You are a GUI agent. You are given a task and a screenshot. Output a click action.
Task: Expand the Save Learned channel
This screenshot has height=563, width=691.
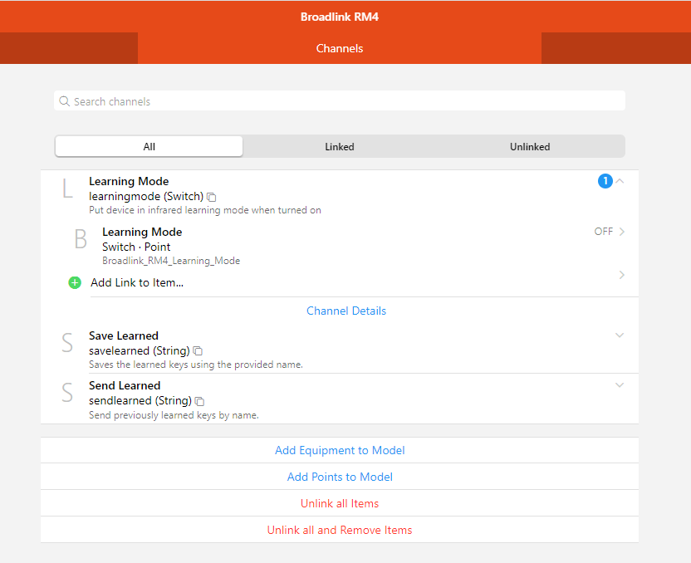[619, 335]
